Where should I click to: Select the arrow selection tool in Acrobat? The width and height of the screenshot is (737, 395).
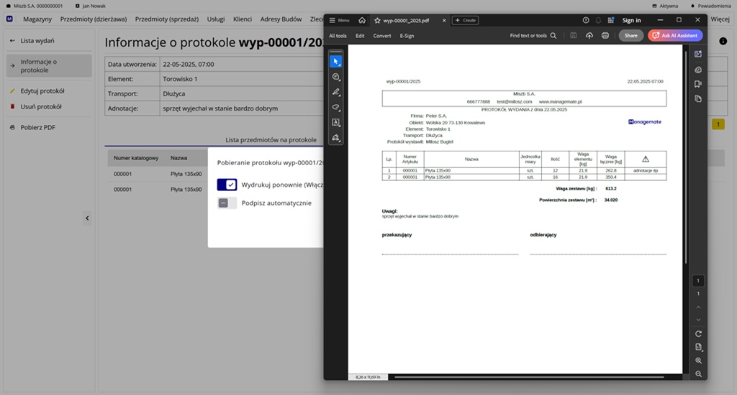pos(336,61)
